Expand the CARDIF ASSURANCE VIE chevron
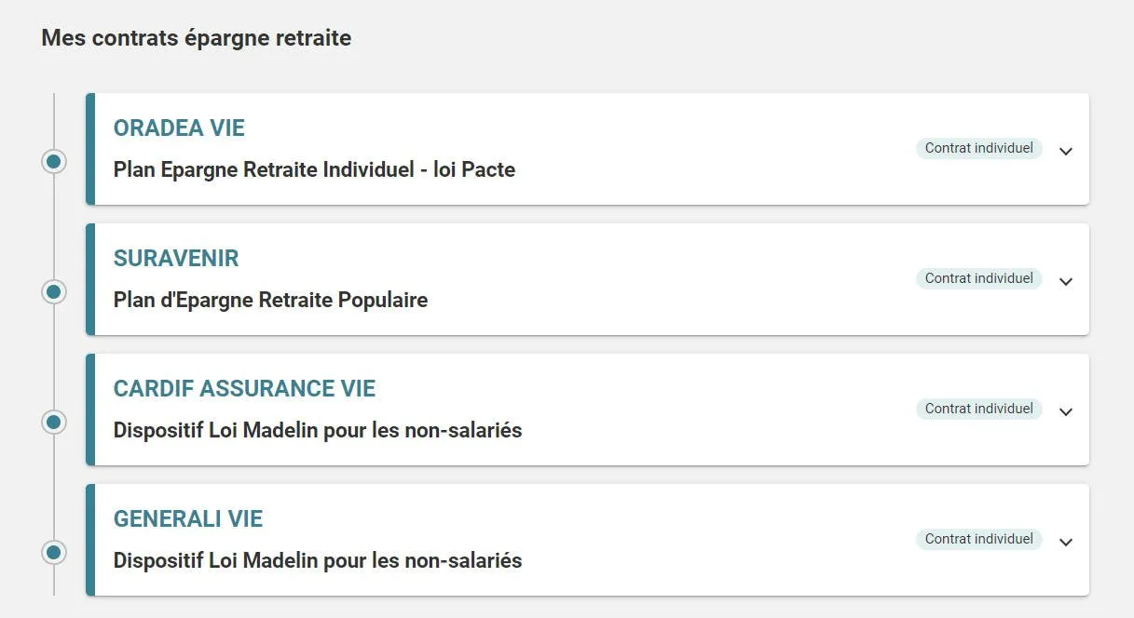 tap(1066, 411)
